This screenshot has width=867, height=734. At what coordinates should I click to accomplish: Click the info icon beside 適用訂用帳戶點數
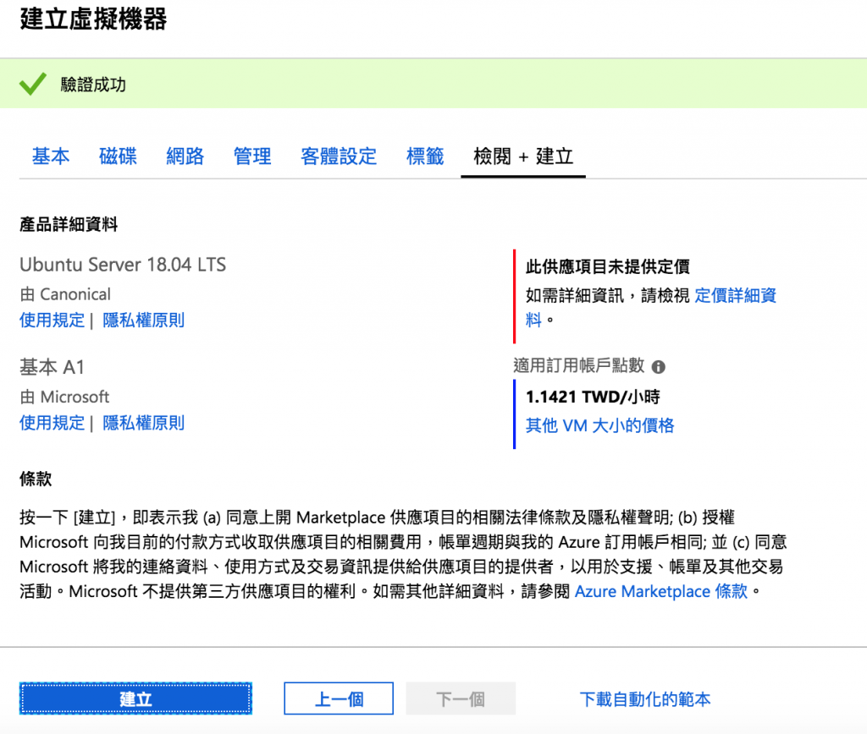(658, 367)
